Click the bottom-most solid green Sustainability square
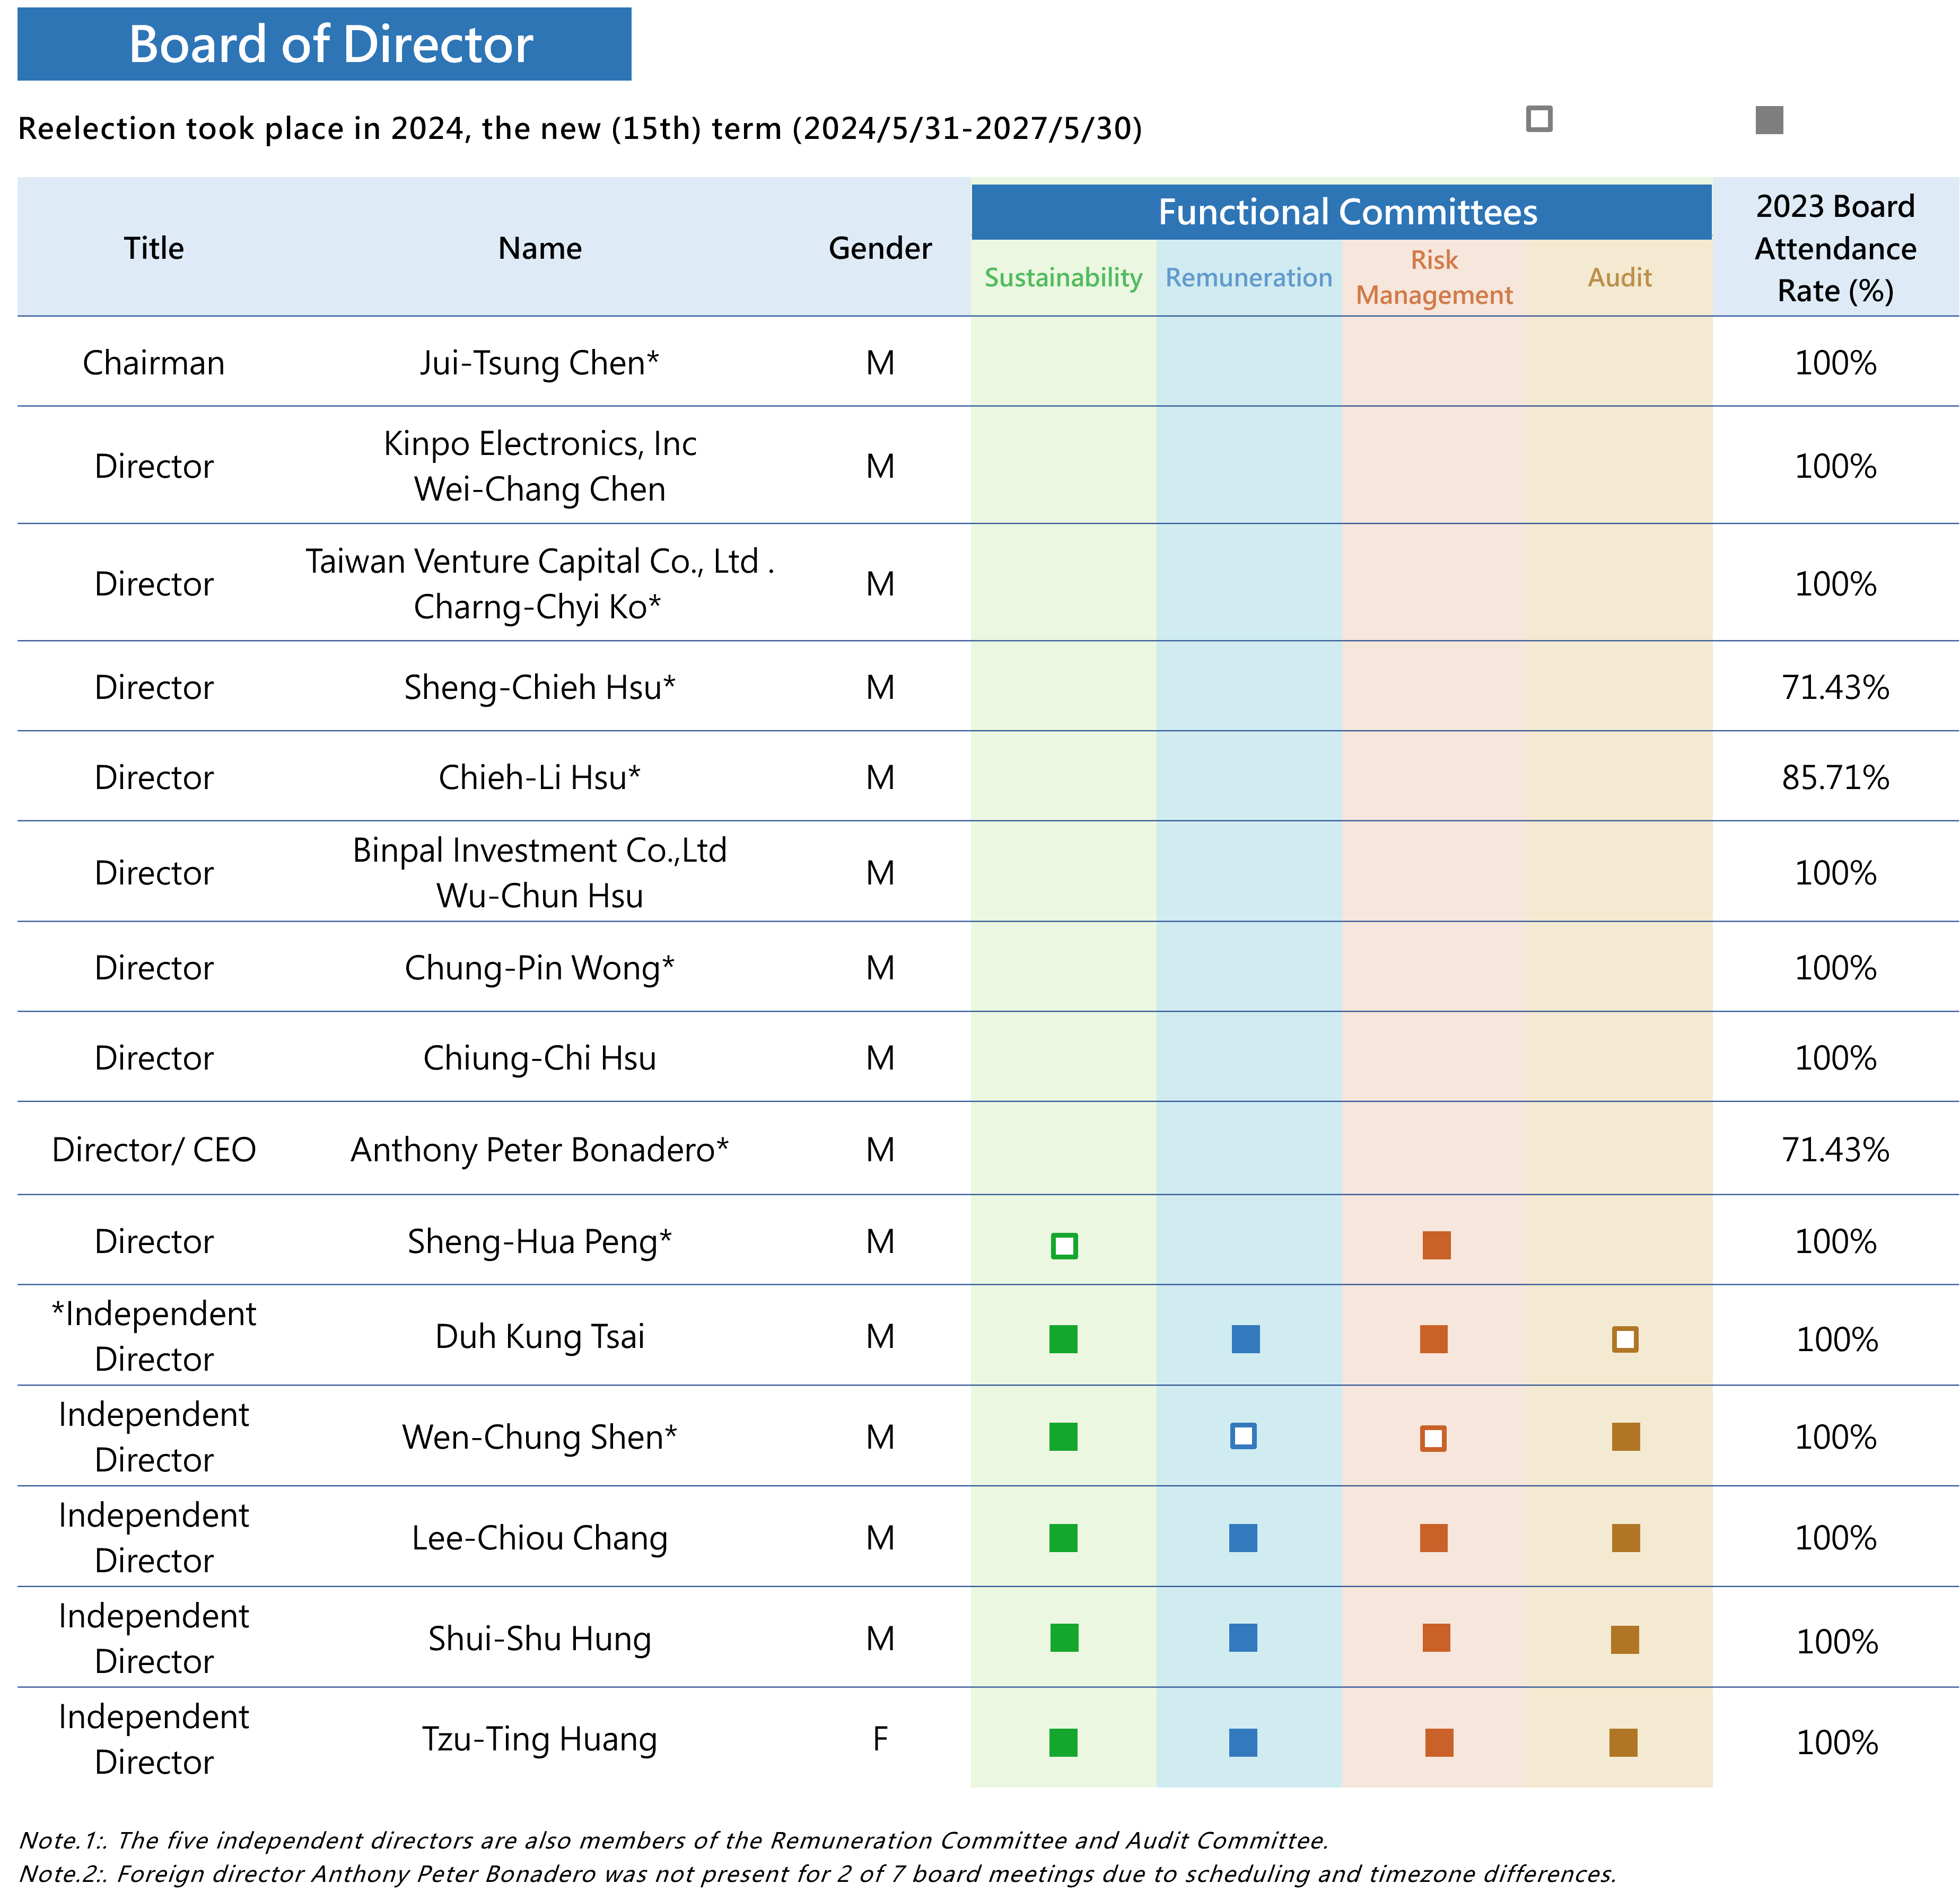1960x1901 pixels. point(1063,1743)
